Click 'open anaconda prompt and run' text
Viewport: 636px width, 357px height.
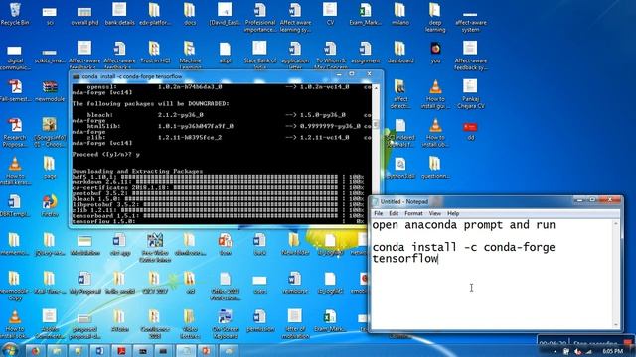(x=464, y=225)
